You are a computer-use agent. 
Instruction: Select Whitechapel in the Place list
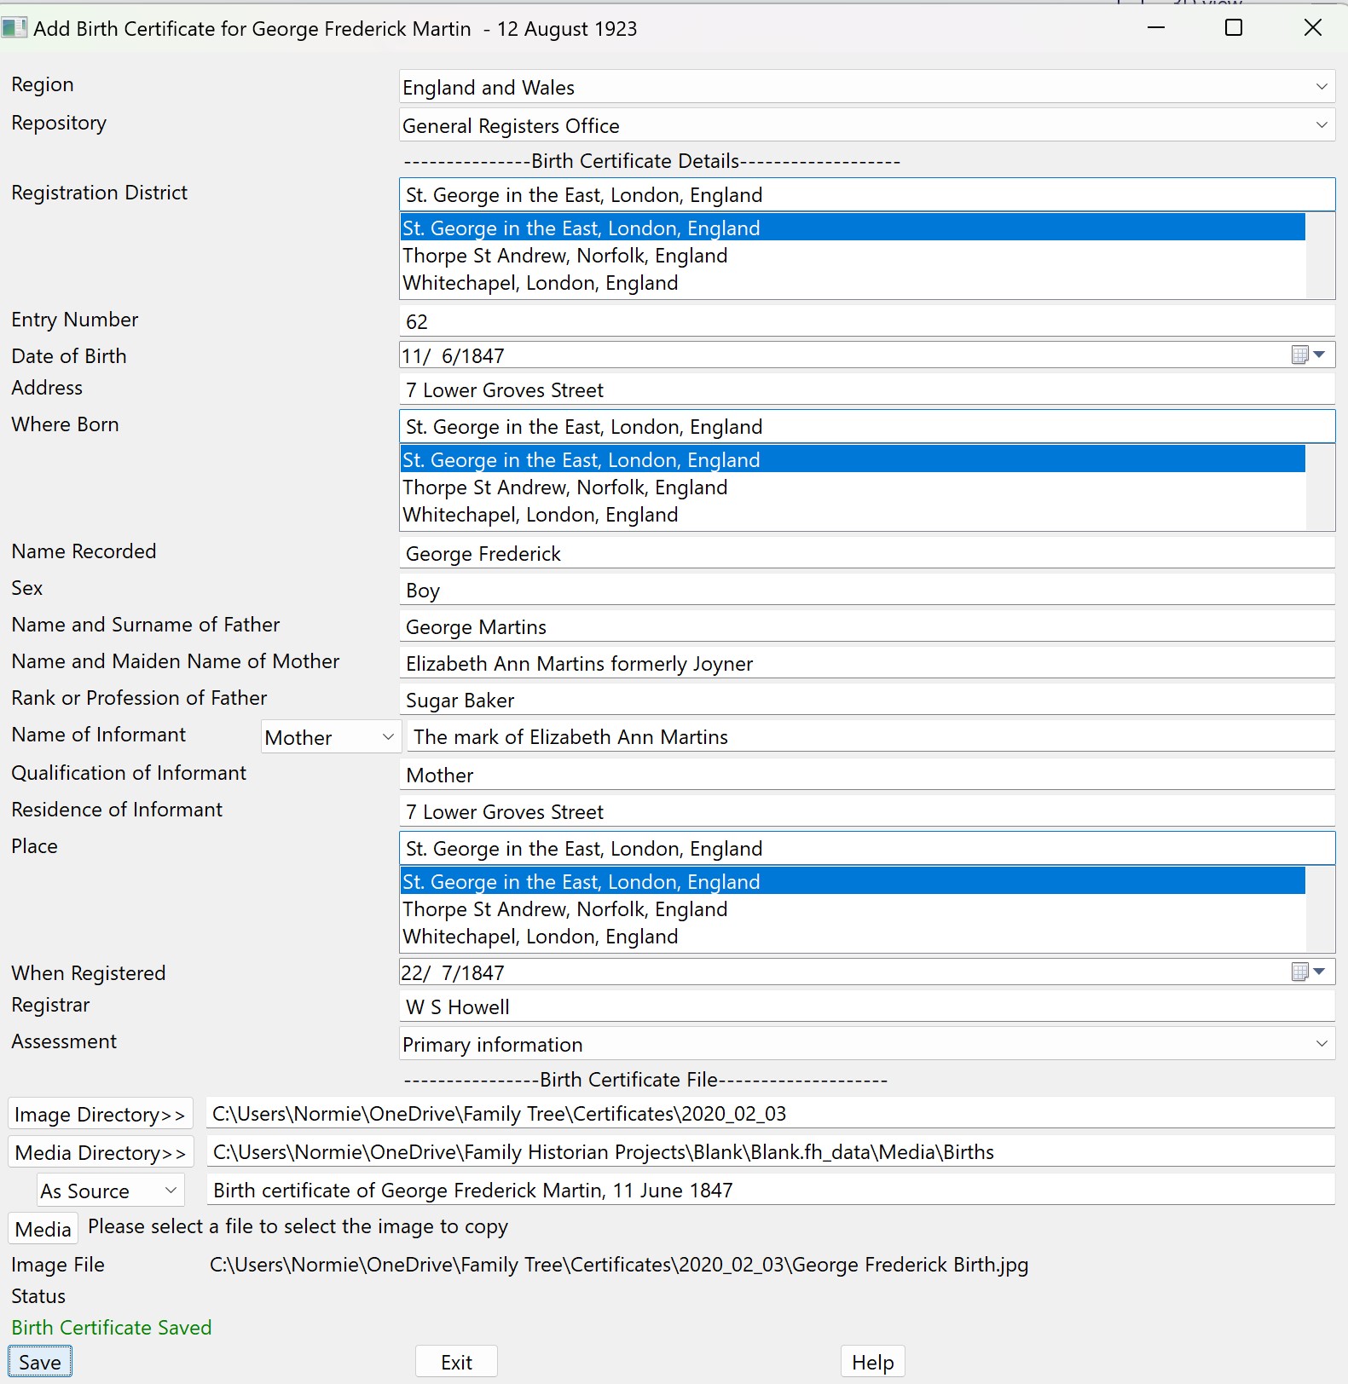pyautogui.click(x=541, y=937)
